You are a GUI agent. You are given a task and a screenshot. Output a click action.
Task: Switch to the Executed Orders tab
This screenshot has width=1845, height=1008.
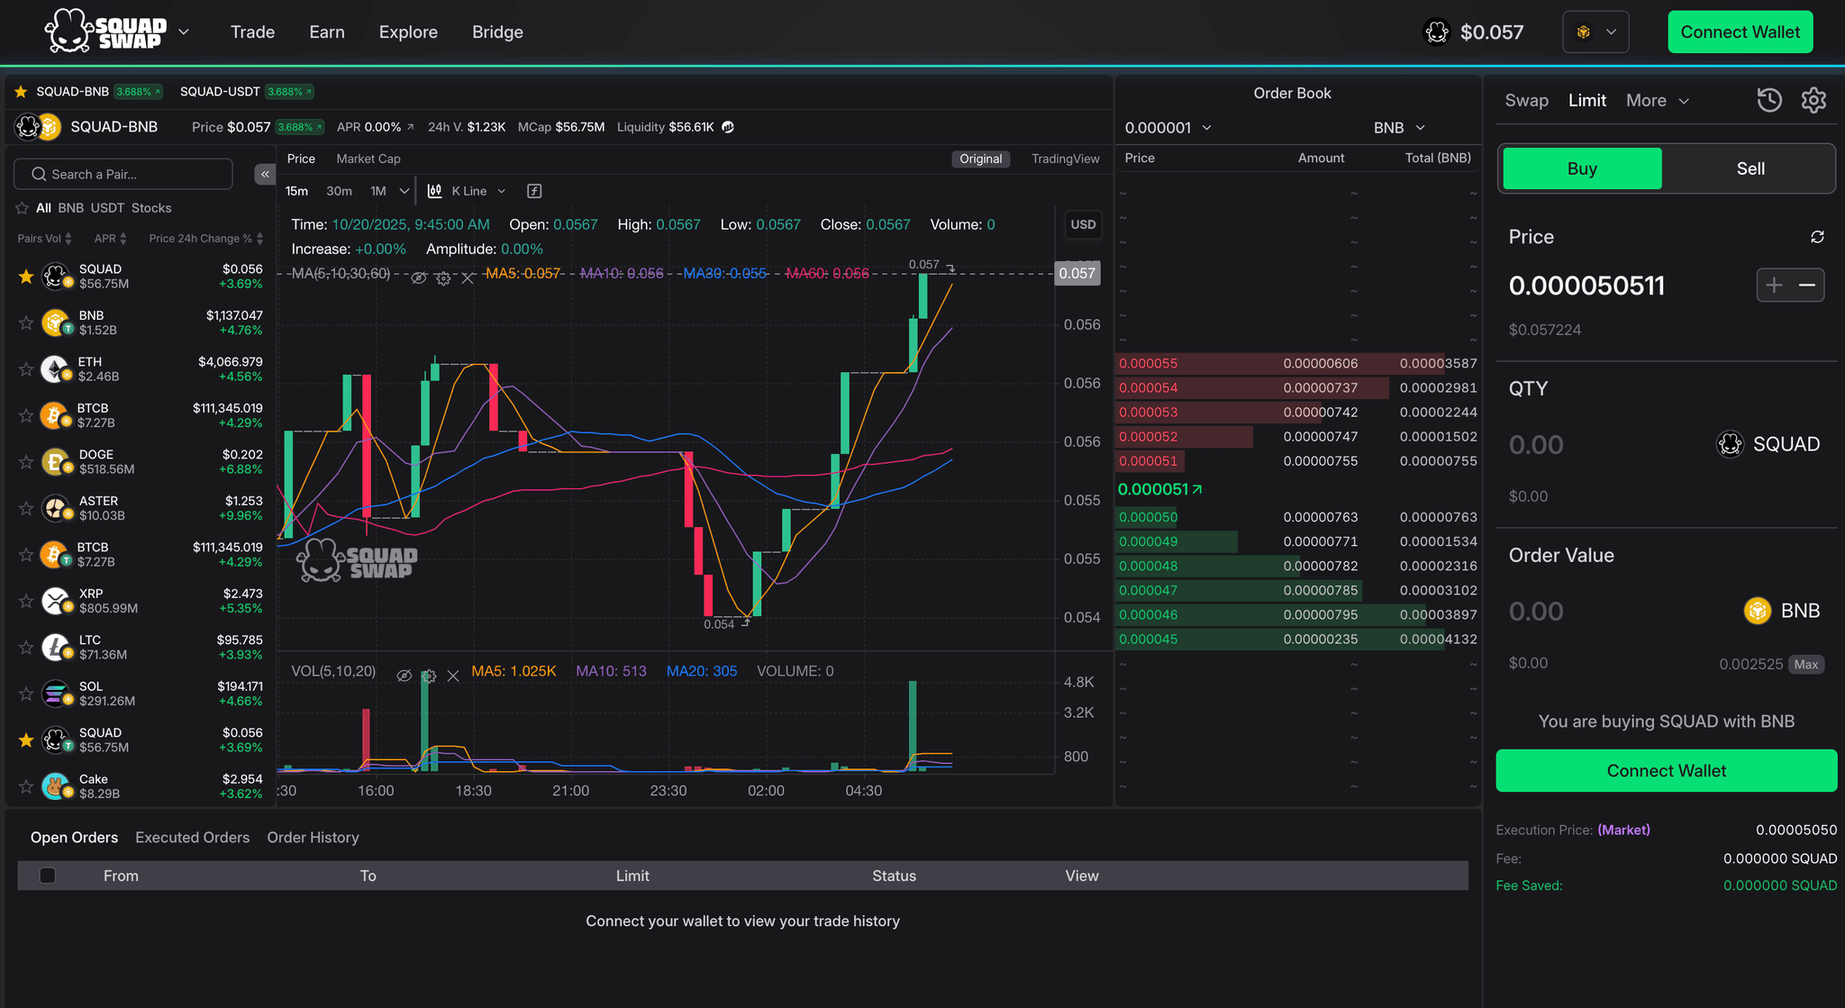point(192,838)
